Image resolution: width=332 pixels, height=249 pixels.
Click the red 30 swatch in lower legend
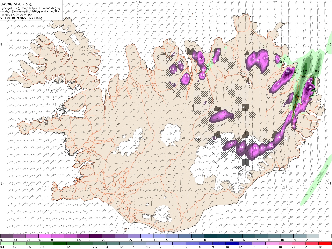tap(325, 243)
